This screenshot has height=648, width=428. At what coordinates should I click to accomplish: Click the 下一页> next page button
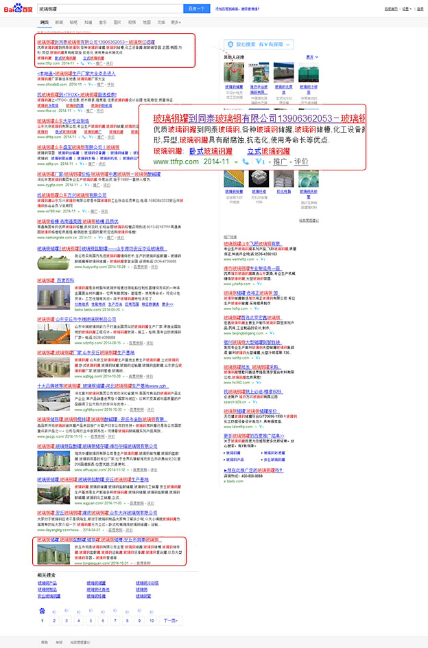[171, 621]
